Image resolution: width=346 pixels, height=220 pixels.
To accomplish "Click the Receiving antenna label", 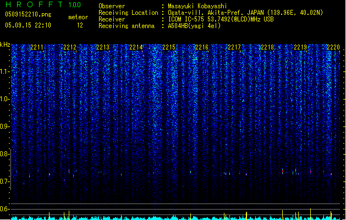I will (x=127, y=26).
